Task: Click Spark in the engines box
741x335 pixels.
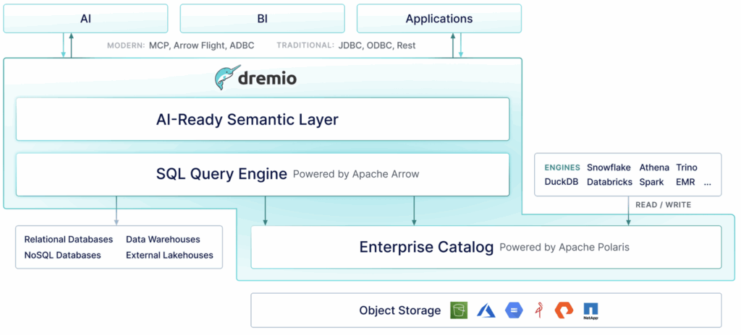Action: pyautogui.click(x=651, y=182)
